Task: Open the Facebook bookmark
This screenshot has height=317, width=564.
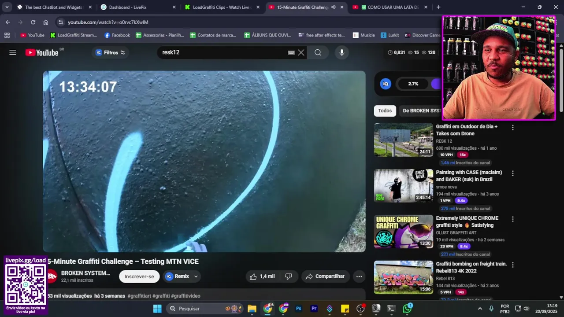Action: click(x=117, y=35)
